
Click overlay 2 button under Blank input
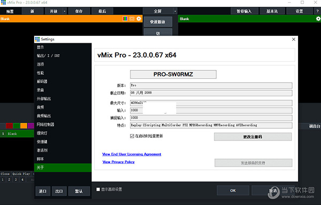pyautogui.click(x=9, y=180)
